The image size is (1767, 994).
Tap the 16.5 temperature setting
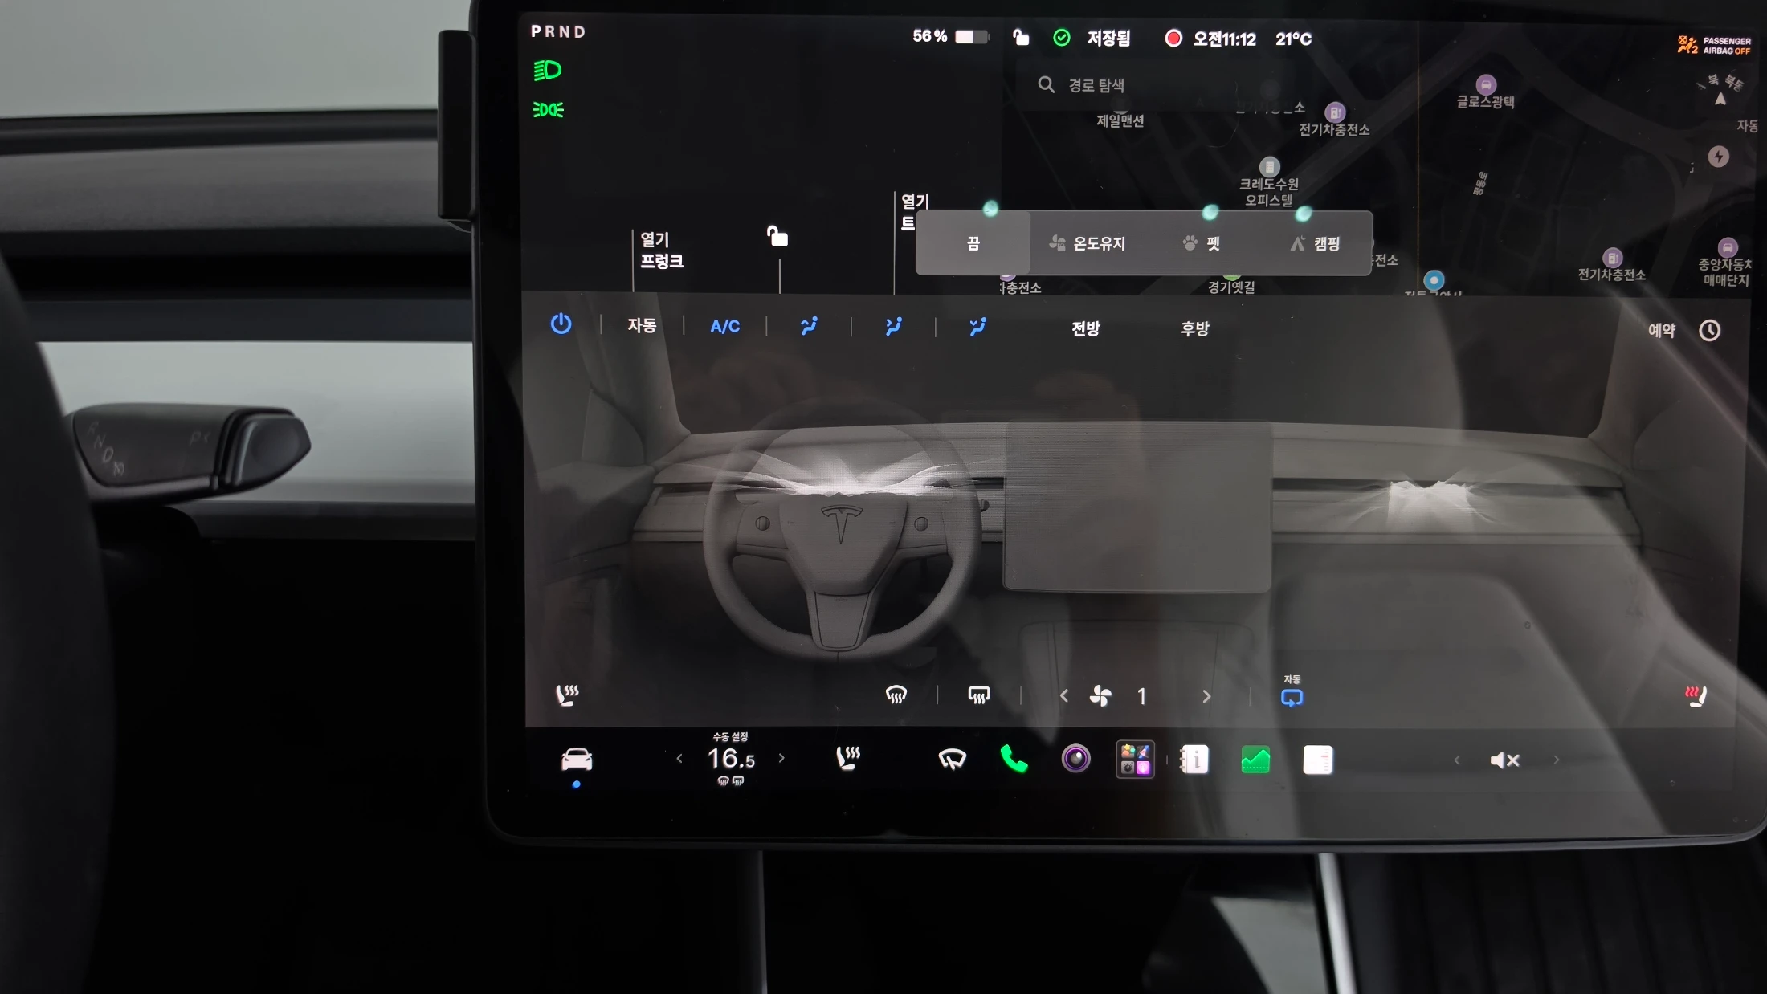tap(731, 758)
